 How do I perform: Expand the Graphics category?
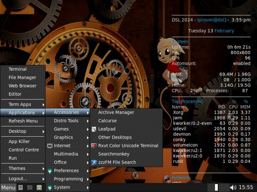pos(68,137)
